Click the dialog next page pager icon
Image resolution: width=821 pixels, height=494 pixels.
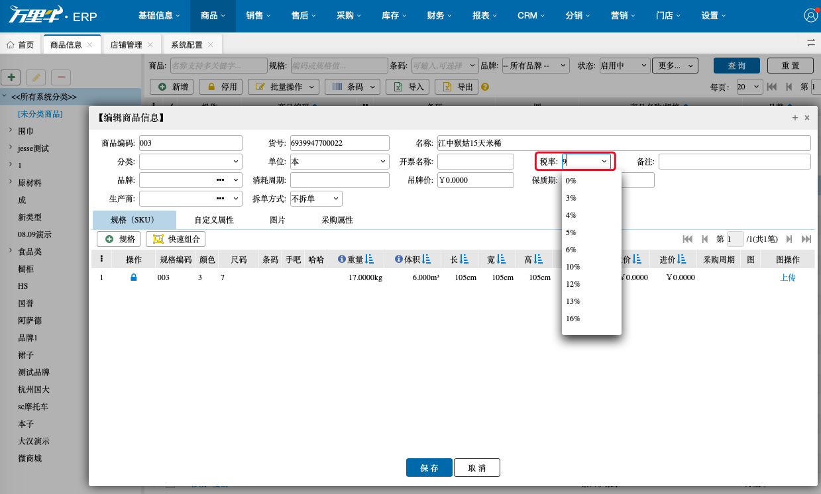pyautogui.click(x=789, y=239)
